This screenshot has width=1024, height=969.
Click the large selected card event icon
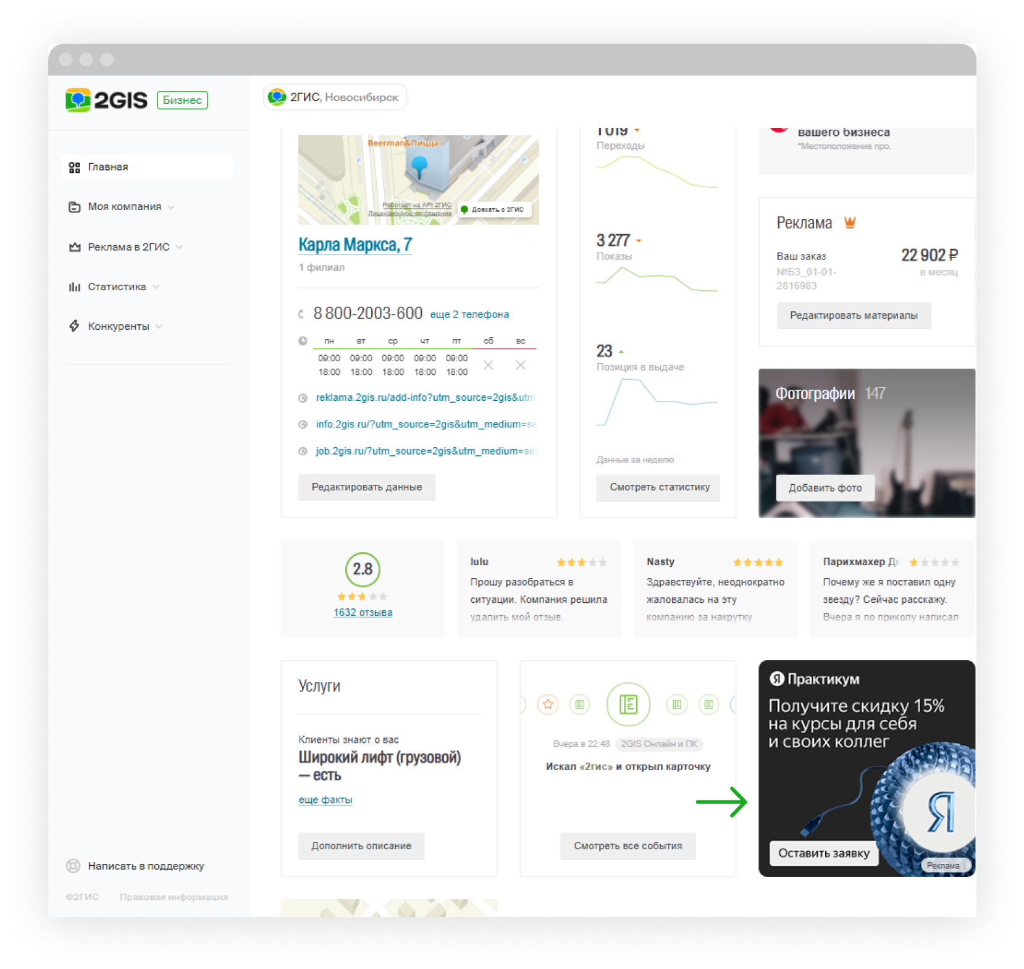(628, 704)
